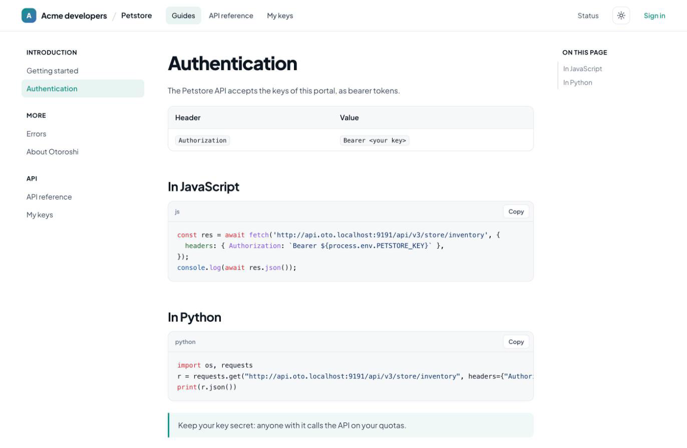Click the print(r.json()) code line
The width and height of the screenshot is (687, 448).
(x=207, y=387)
